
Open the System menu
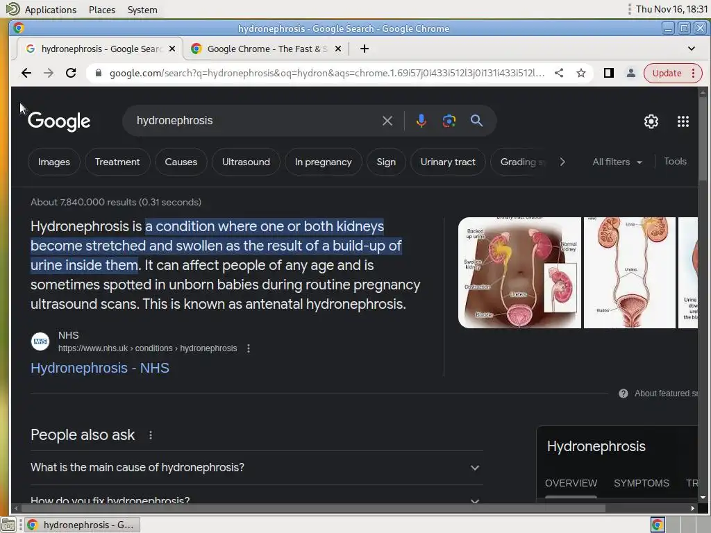[142, 10]
